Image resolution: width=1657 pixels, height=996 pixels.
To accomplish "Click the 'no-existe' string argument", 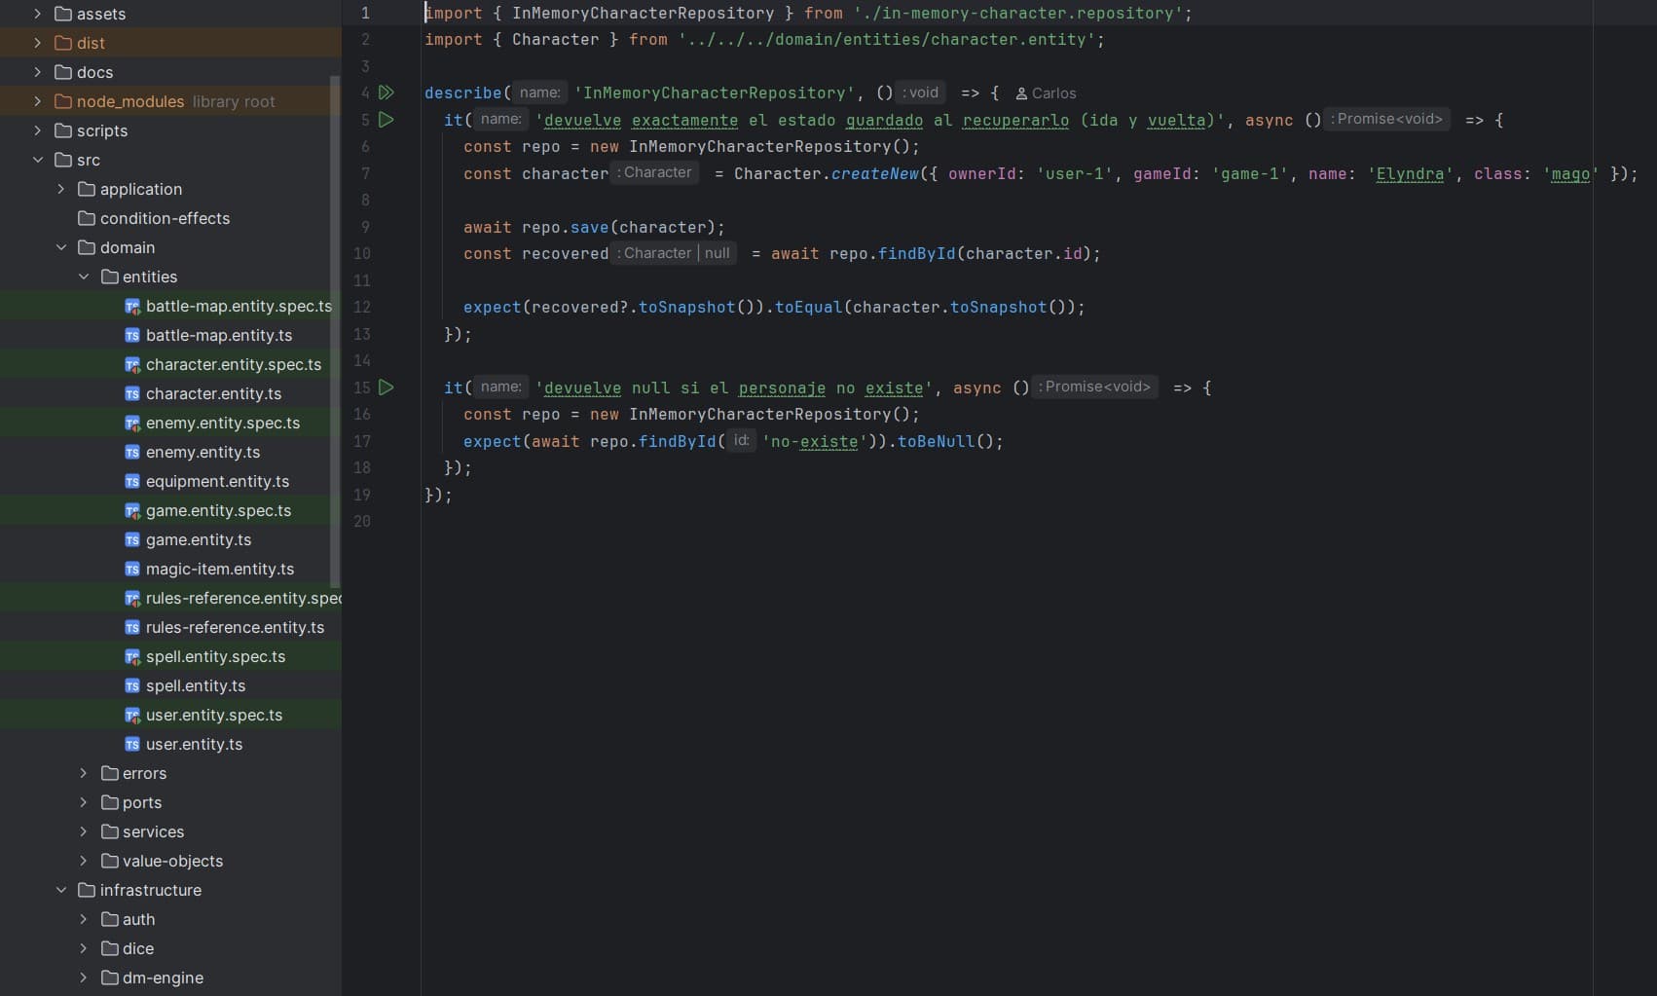I will 814,441.
